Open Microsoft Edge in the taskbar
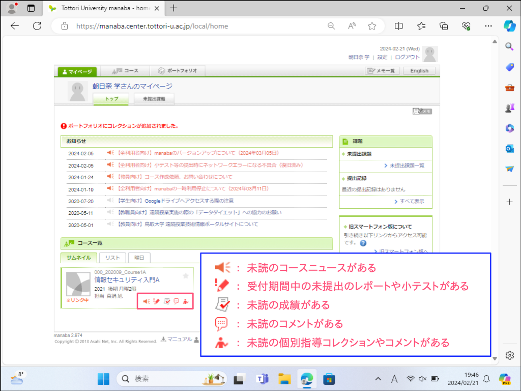This screenshot has width=521, height=391. 306,379
